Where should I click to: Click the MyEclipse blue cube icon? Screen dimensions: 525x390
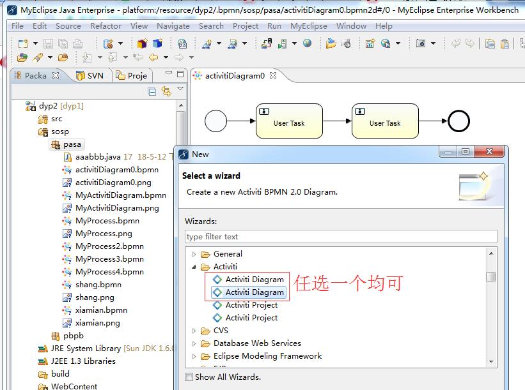click(x=157, y=43)
